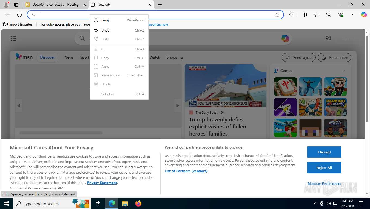Open Settings and more ellipsis
370x209 pixels.
click(353, 15)
